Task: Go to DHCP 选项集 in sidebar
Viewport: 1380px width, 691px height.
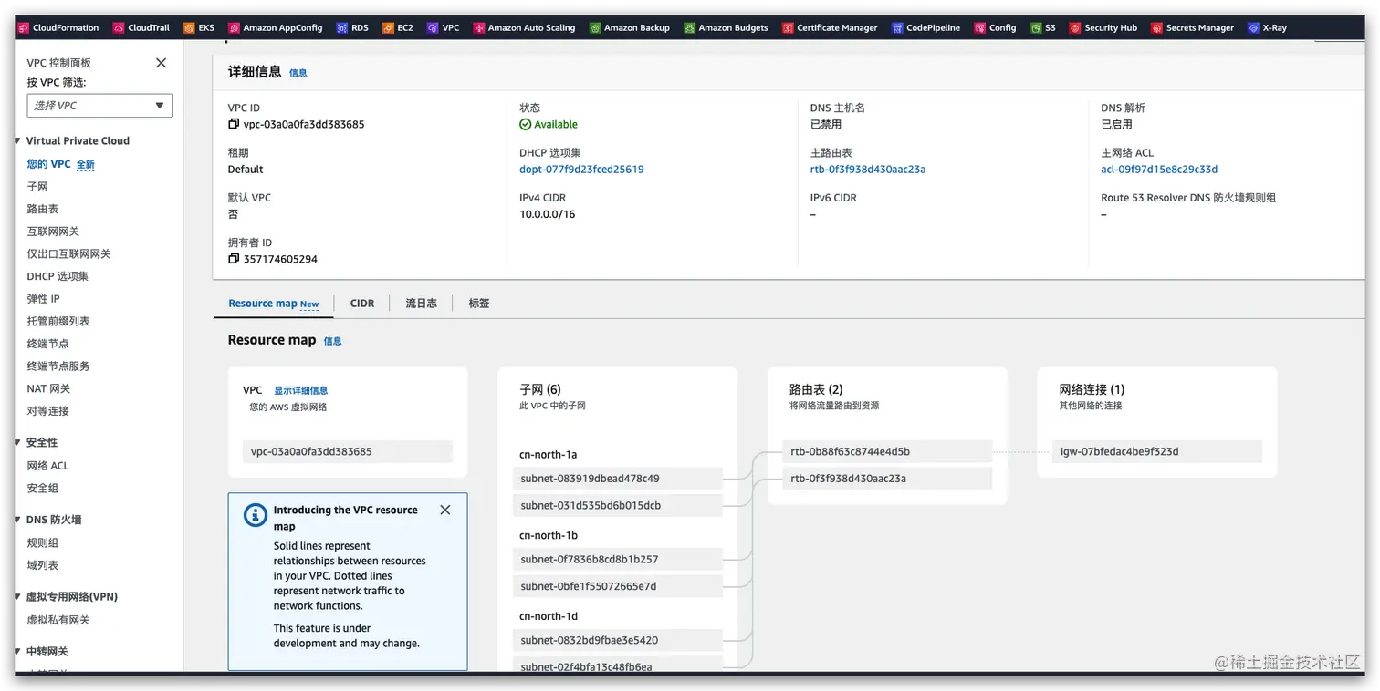Action: point(57,276)
